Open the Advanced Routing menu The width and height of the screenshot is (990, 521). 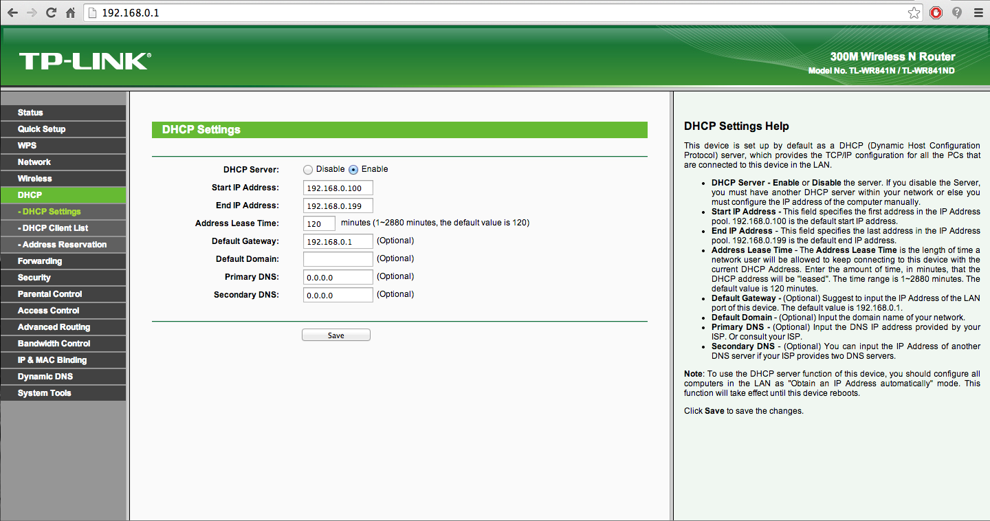tap(63, 327)
